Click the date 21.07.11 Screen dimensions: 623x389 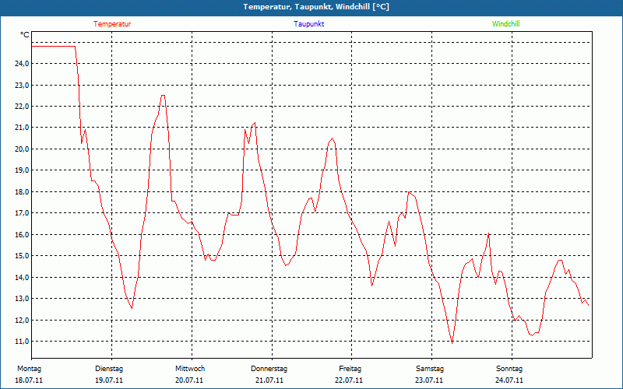pos(269,380)
